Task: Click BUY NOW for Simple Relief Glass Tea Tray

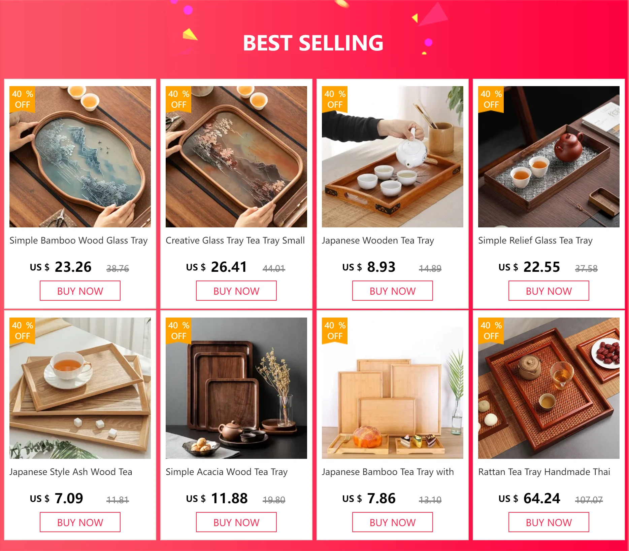Action: 549,291
